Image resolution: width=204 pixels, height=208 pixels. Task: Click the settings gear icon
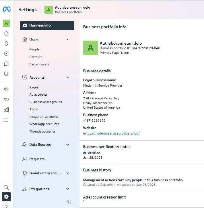pyautogui.click(x=6, y=197)
